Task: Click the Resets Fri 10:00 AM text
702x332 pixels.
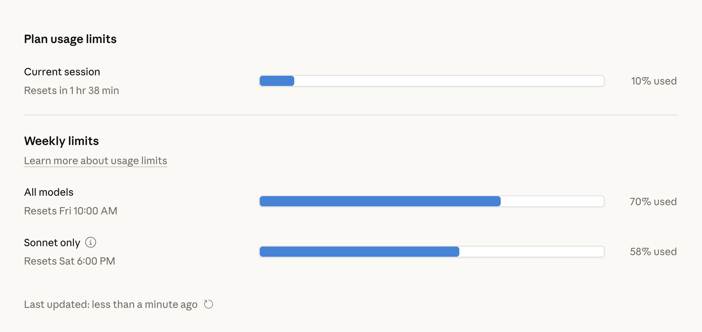Action: coord(71,211)
